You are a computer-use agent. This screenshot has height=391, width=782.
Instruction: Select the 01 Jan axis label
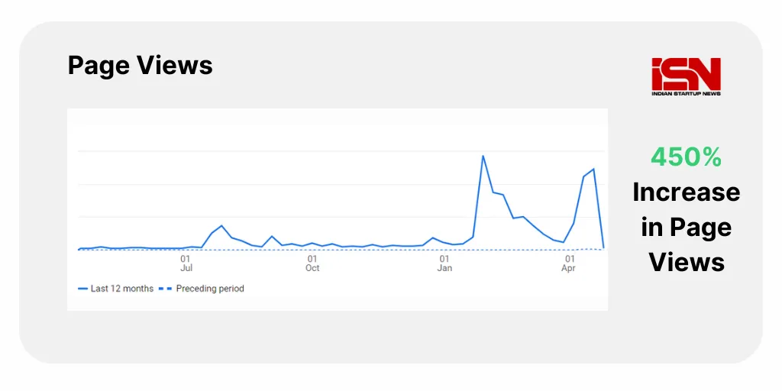(444, 263)
